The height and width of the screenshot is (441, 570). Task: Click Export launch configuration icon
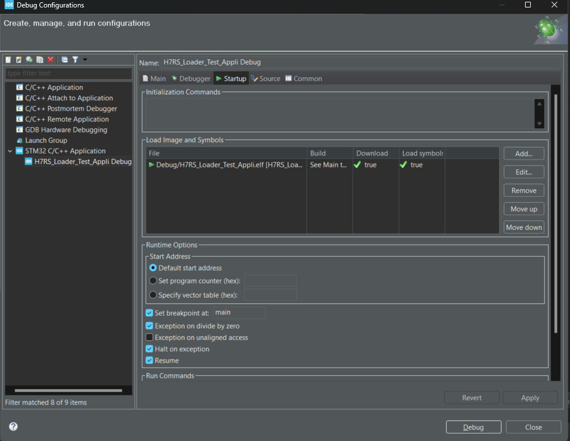coord(29,60)
